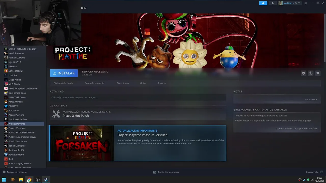Add Project Playtime to favorites with heart icon

pyautogui.click(x=318, y=73)
